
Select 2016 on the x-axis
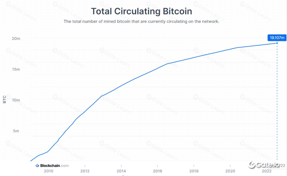(x=158, y=171)
